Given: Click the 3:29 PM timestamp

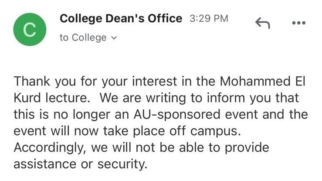Looking at the screenshot, I should [x=209, y=19].
